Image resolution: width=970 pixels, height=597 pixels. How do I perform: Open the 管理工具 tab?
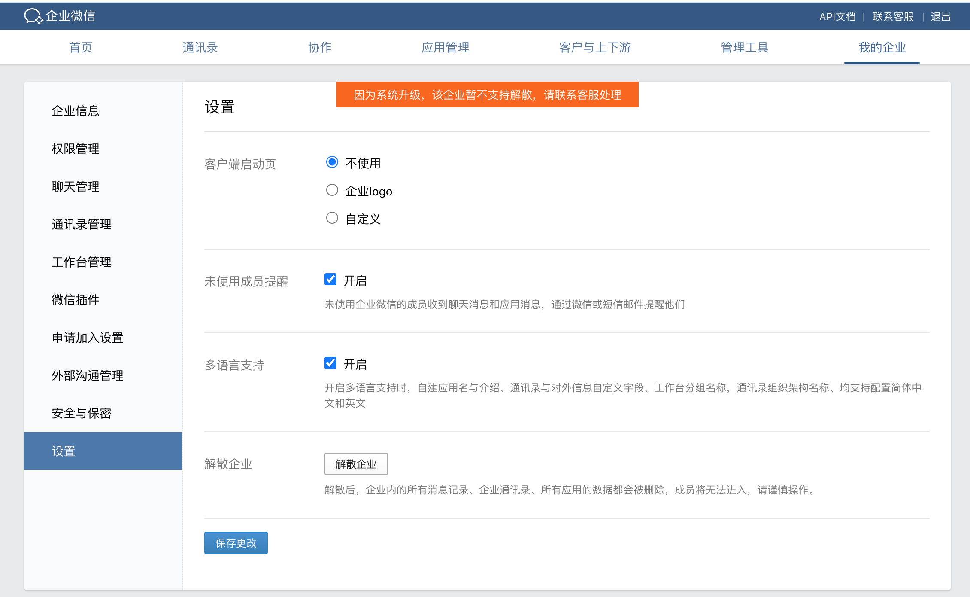(x=744, y=47)
